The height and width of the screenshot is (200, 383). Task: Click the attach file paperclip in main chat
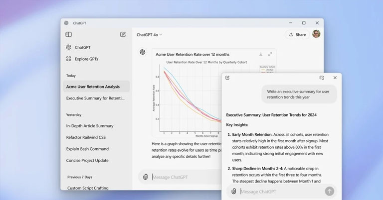tap(145, 177)
